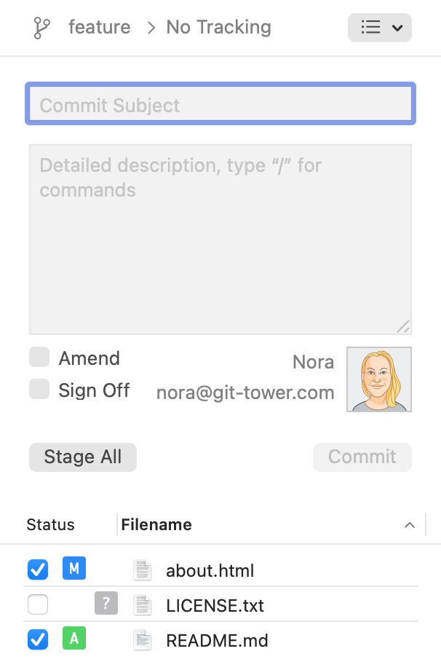Image resolution: width=441 pixels, height=670 pixels.
Task: Open the list view mode dropdown
Action: point(380,28)
